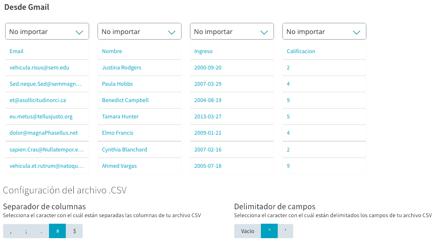The height and width of the screenshot is (240, 435).
Task: Click the Email column header cell
Action: click(x=47, y=51)
